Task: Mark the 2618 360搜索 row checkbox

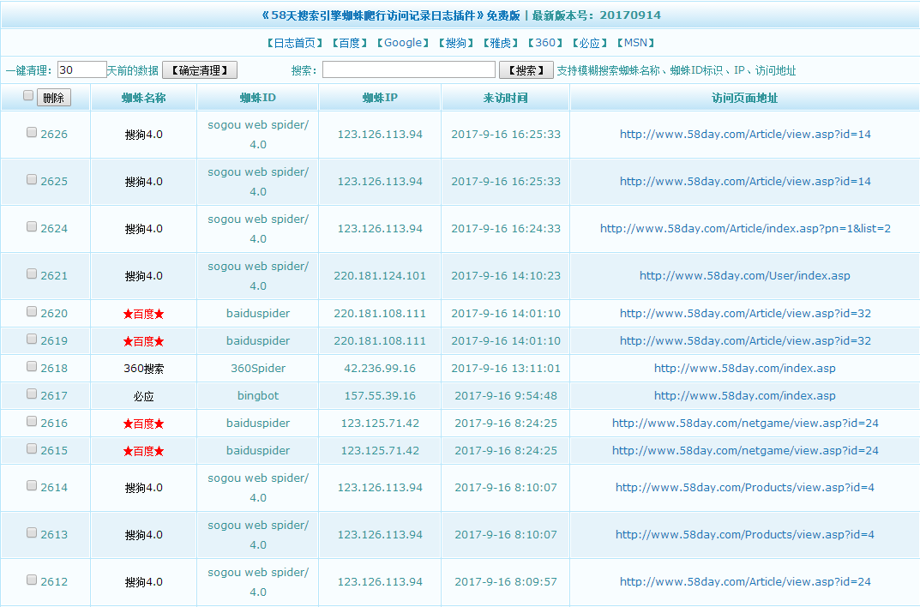Action: pyautogui.click(x=32, y=367)
